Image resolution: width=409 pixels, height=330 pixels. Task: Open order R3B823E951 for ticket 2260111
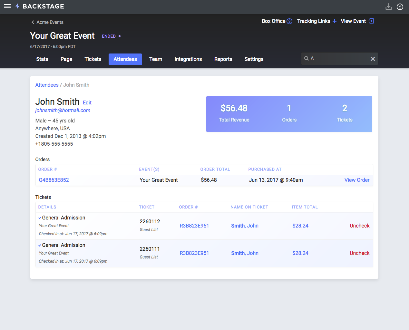pos(194,253)
